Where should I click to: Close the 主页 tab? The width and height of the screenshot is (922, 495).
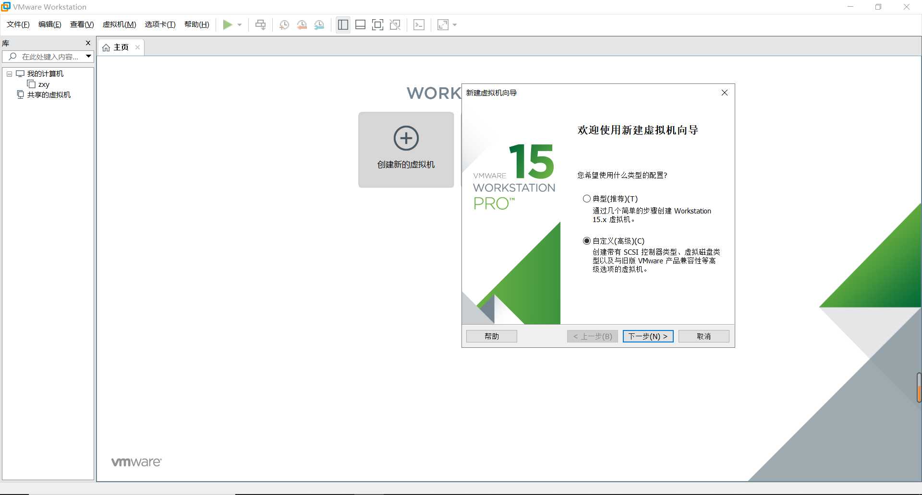tap(137, 47)
